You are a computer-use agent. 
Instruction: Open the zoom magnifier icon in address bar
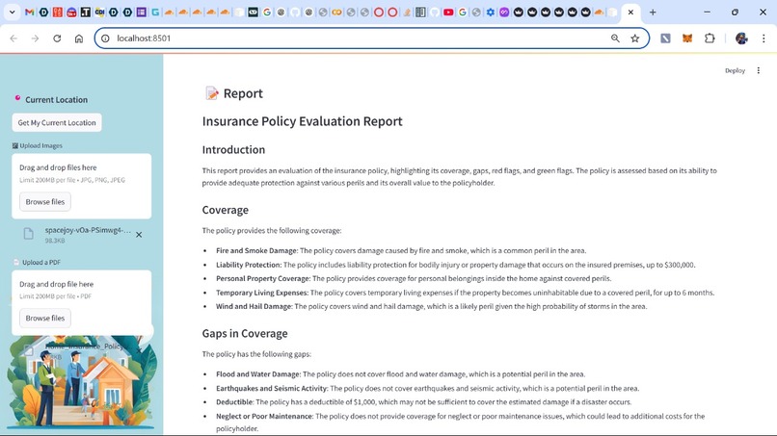click(615, 38)
